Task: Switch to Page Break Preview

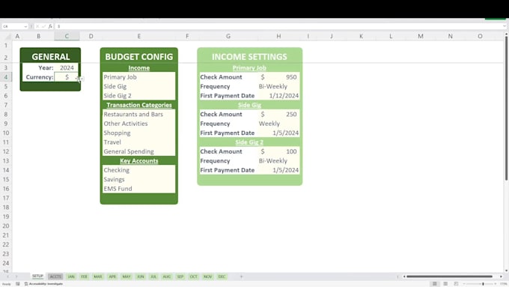Action: click(x=456, y=284)
